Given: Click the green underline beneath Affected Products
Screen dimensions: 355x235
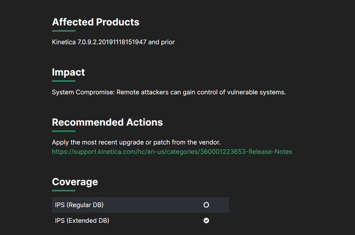Looking at the screenshot, I should pyautogui.click(x=63, y=31).
